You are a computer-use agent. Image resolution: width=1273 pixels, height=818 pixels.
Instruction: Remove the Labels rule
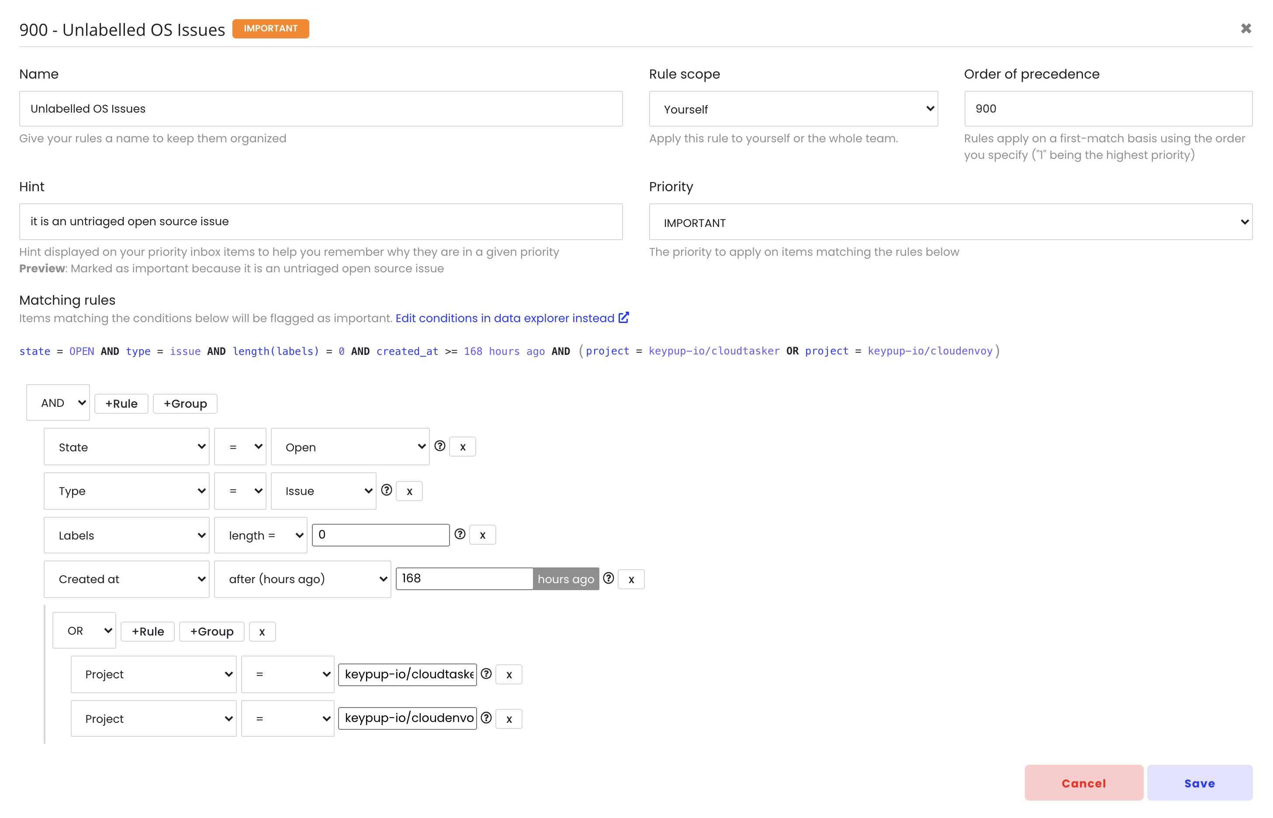(483, 535)
